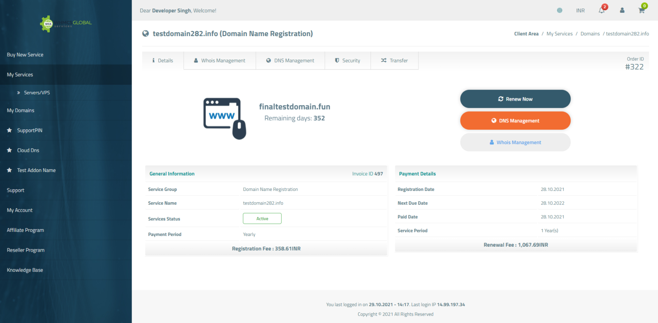Open My Domains in sidebar
The image size is (658, 323).
click(x=66, y=110)
